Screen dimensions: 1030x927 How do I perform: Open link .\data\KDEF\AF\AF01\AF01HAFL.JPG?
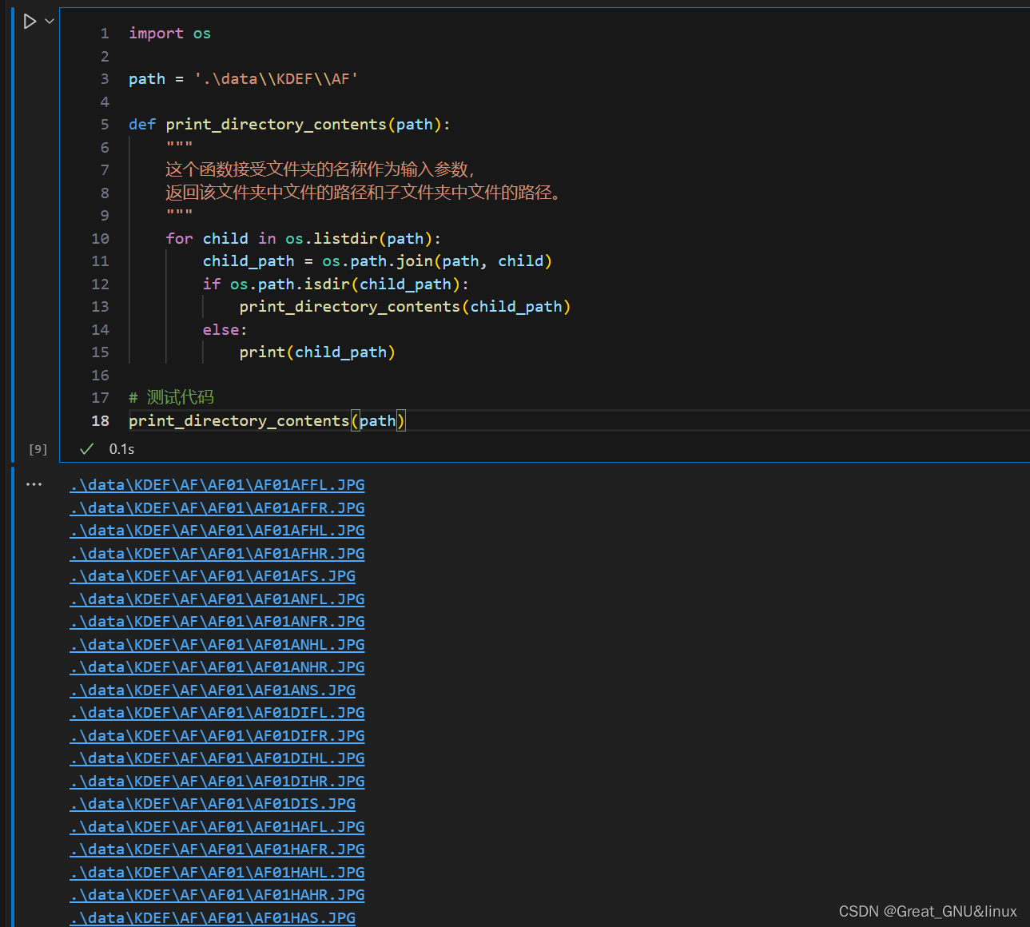point(217,827)
